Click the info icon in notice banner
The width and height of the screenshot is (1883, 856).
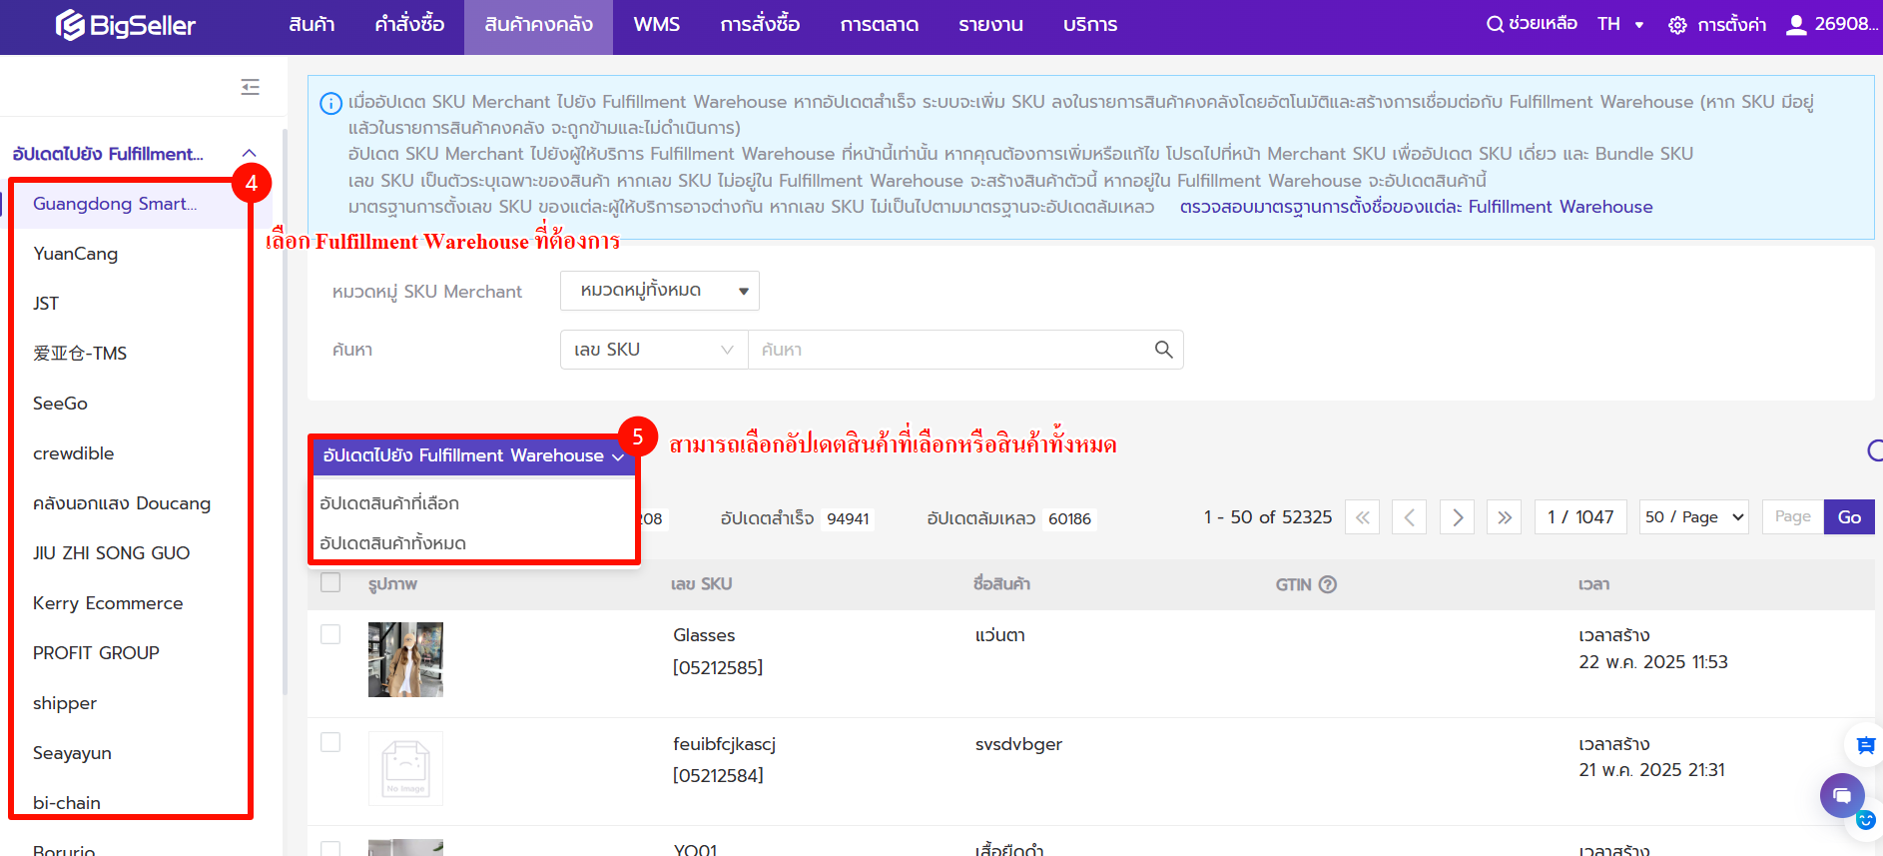330,103
